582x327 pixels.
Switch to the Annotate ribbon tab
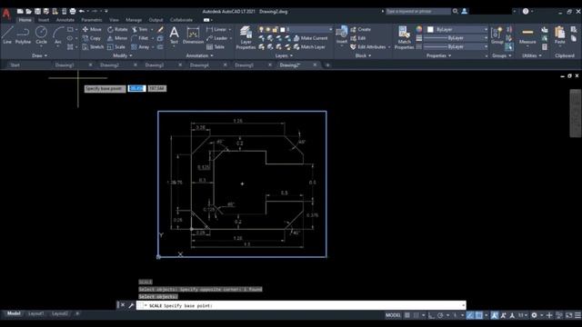click(x=65, y=20)
